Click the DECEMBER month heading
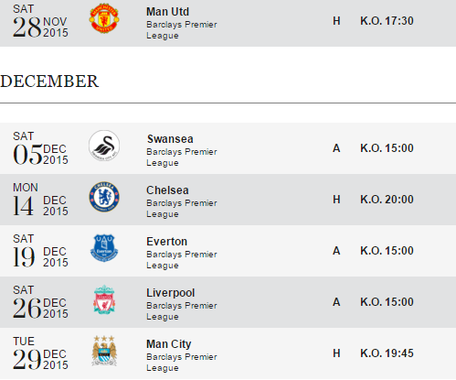 coord(49,81)
